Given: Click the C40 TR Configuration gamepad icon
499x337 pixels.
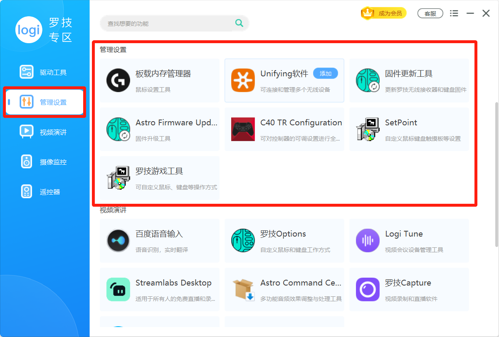Looking at the screenshot, I should point(243,129).
